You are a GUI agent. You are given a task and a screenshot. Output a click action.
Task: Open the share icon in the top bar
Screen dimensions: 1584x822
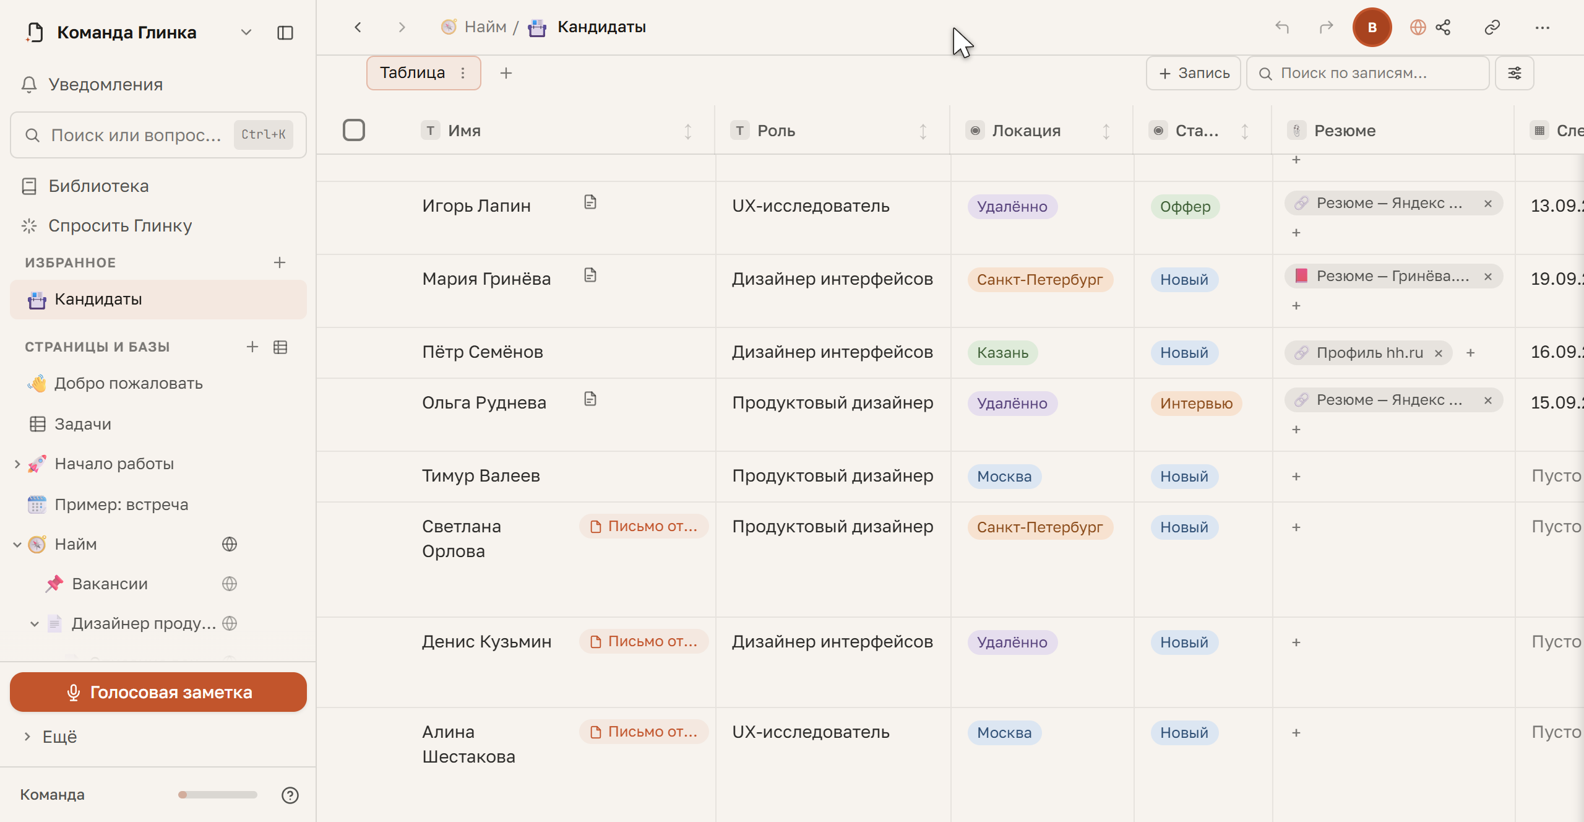[1443, 27]
